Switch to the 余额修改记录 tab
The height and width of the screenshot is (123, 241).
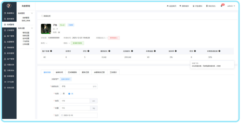pyautogui.click(x=99, y=72)
